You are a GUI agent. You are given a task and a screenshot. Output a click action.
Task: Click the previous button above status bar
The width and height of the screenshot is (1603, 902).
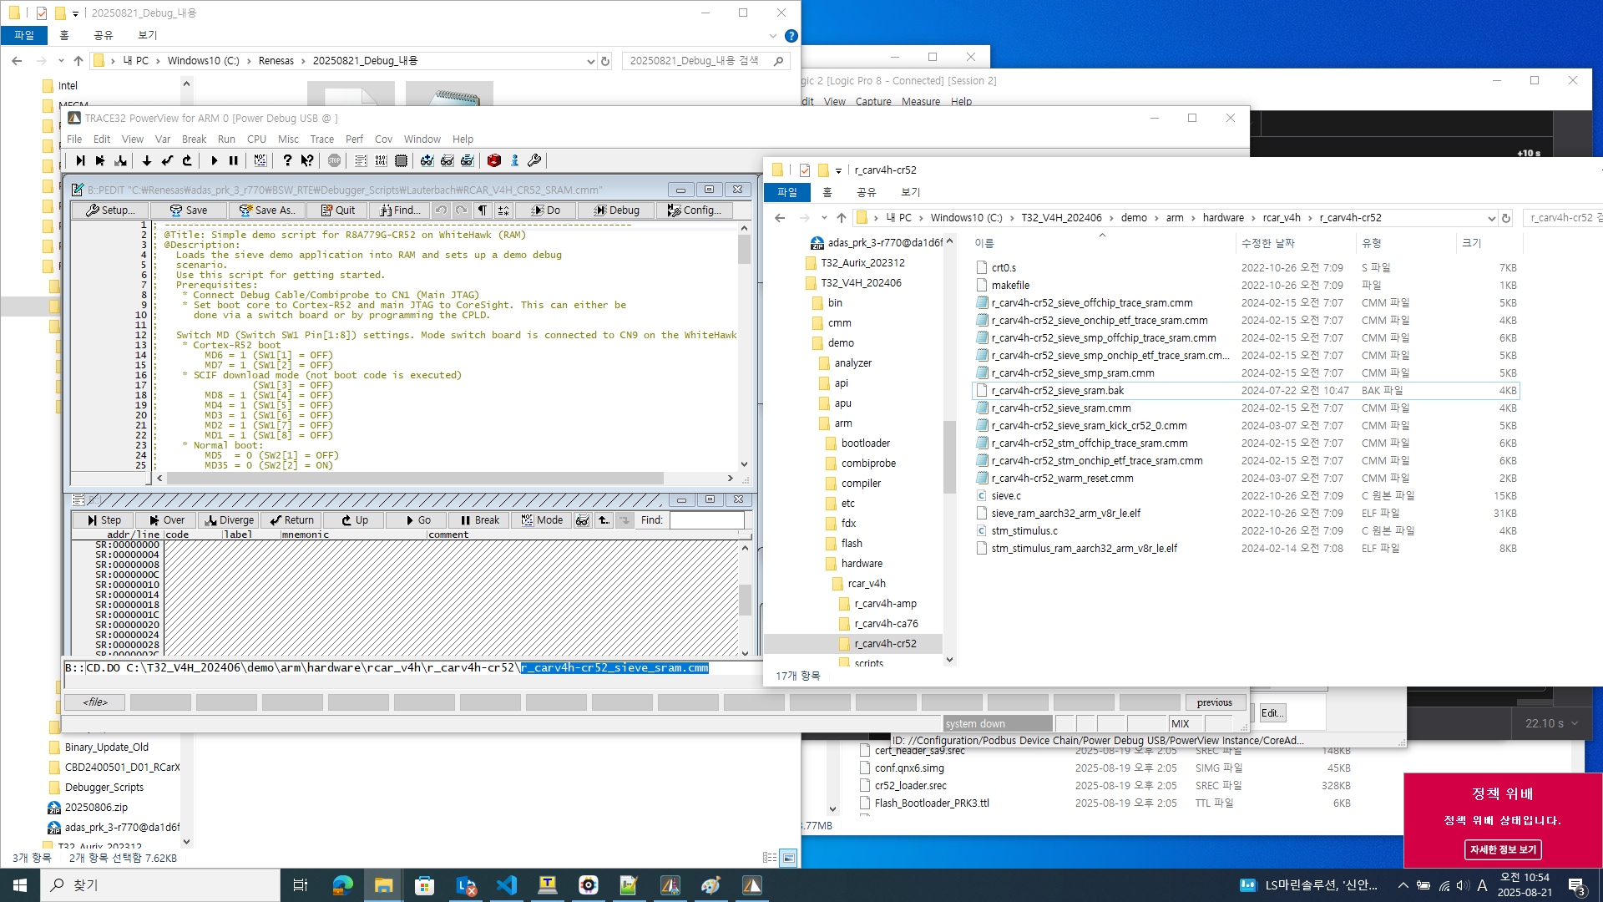click(x=1214, y=702)
